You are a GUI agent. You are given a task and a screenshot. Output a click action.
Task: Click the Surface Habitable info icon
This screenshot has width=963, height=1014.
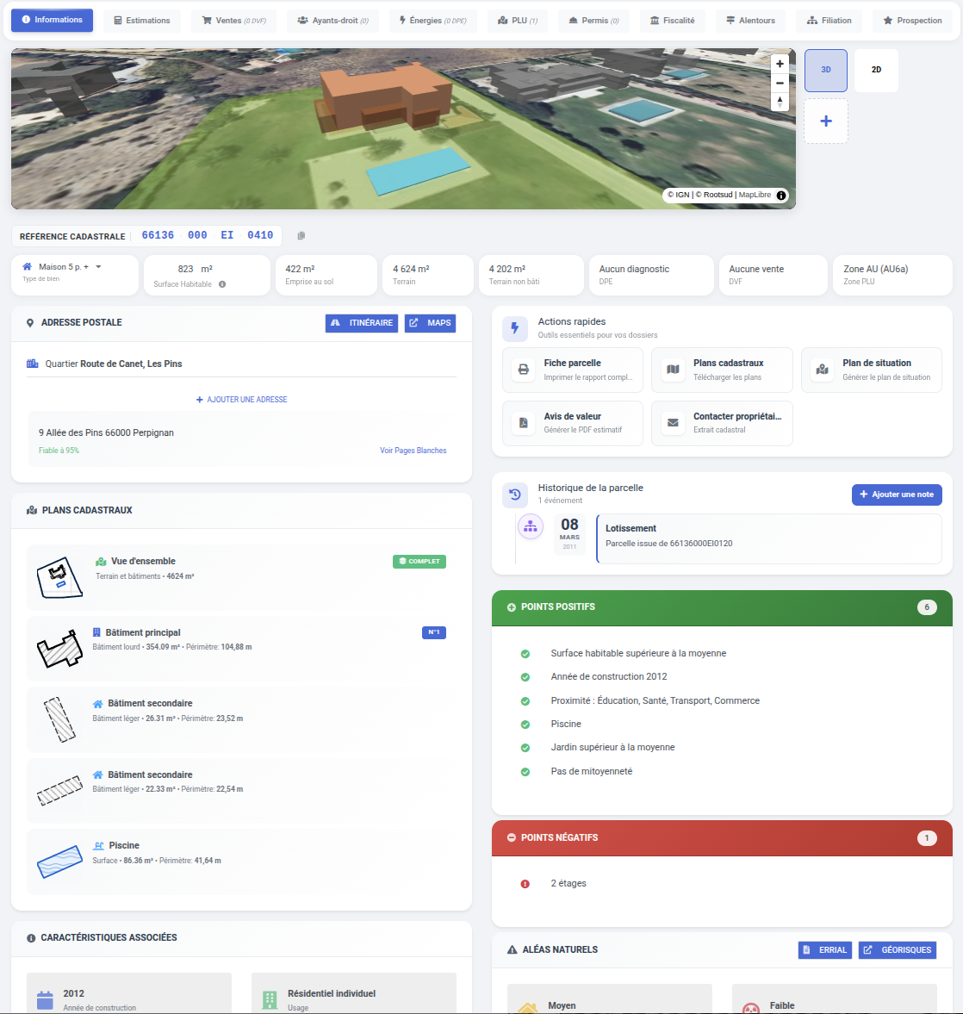222,284
